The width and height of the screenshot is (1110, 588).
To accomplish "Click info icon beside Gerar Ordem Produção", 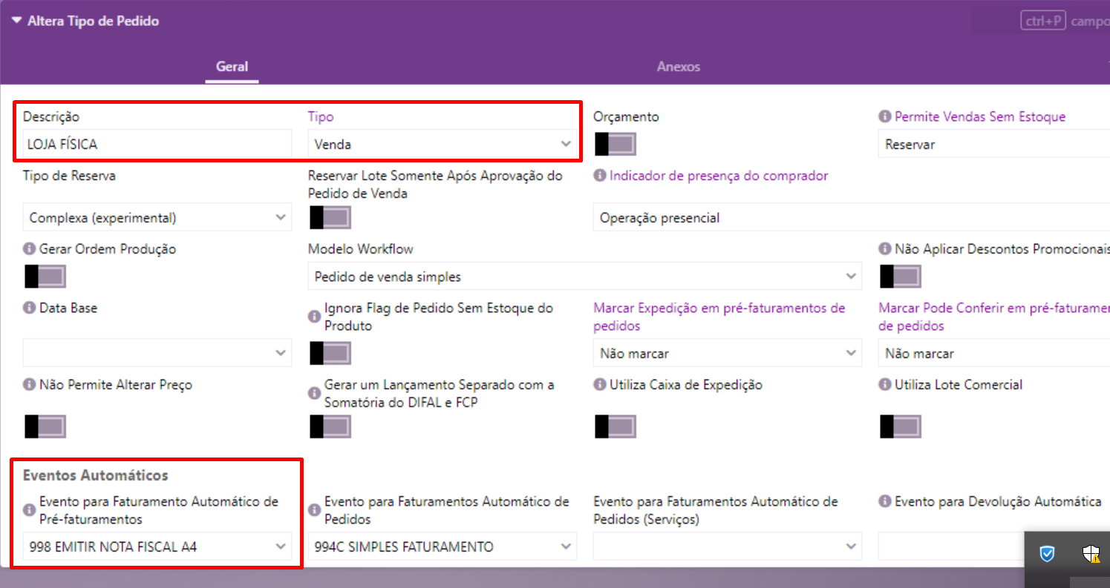I will tap(30, 249).
